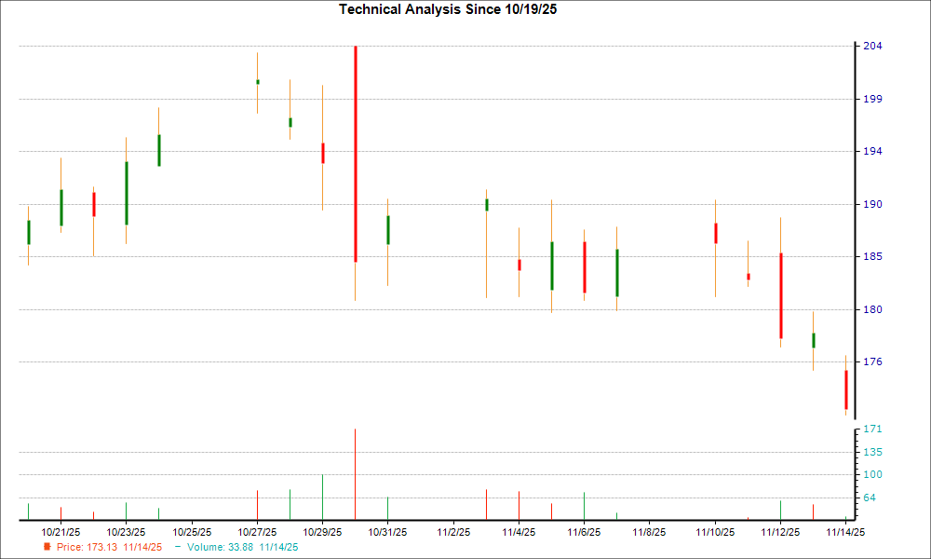Click the green candlestick near 10/27/25
This screenshot has height=559, width=931.
tap(257, 83)
